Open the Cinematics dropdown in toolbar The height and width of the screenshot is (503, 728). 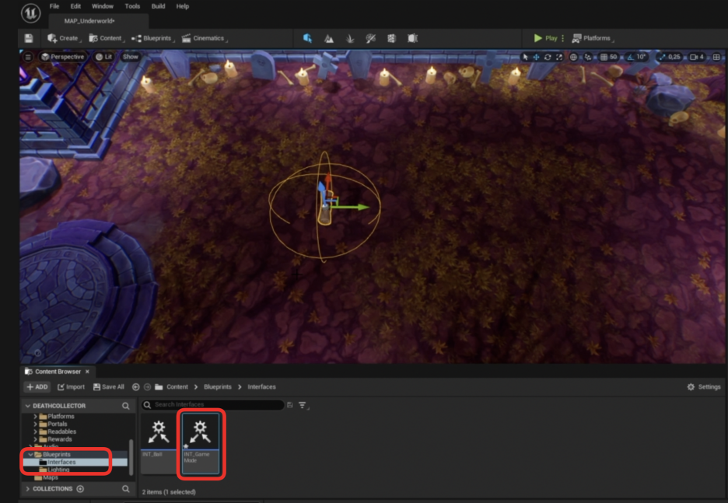point(205,38)
